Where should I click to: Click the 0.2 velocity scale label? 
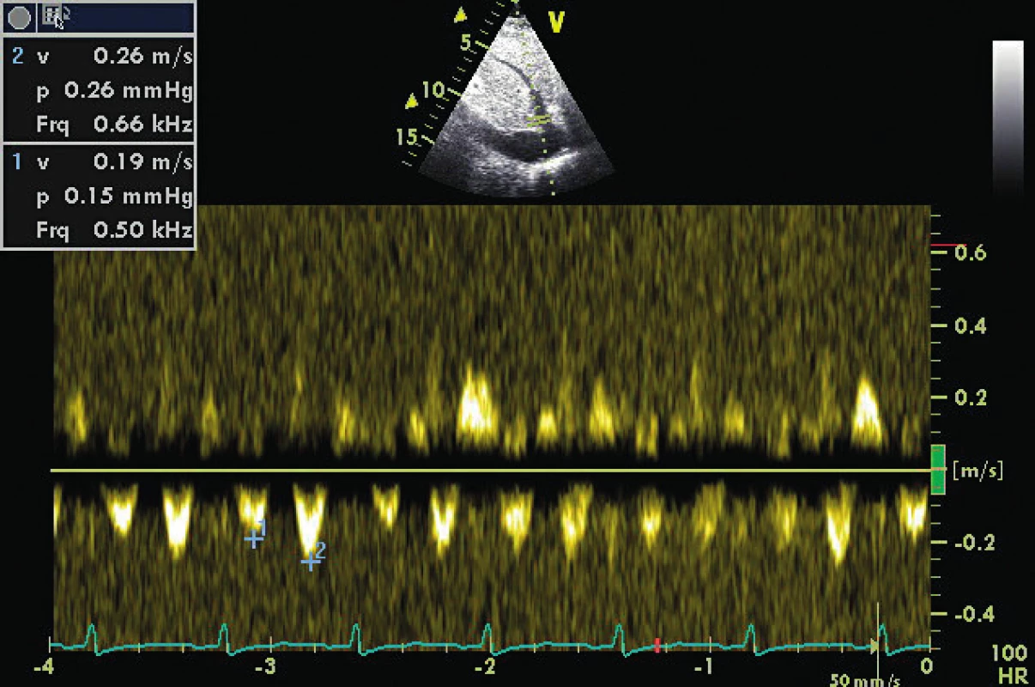pos(970,398)
